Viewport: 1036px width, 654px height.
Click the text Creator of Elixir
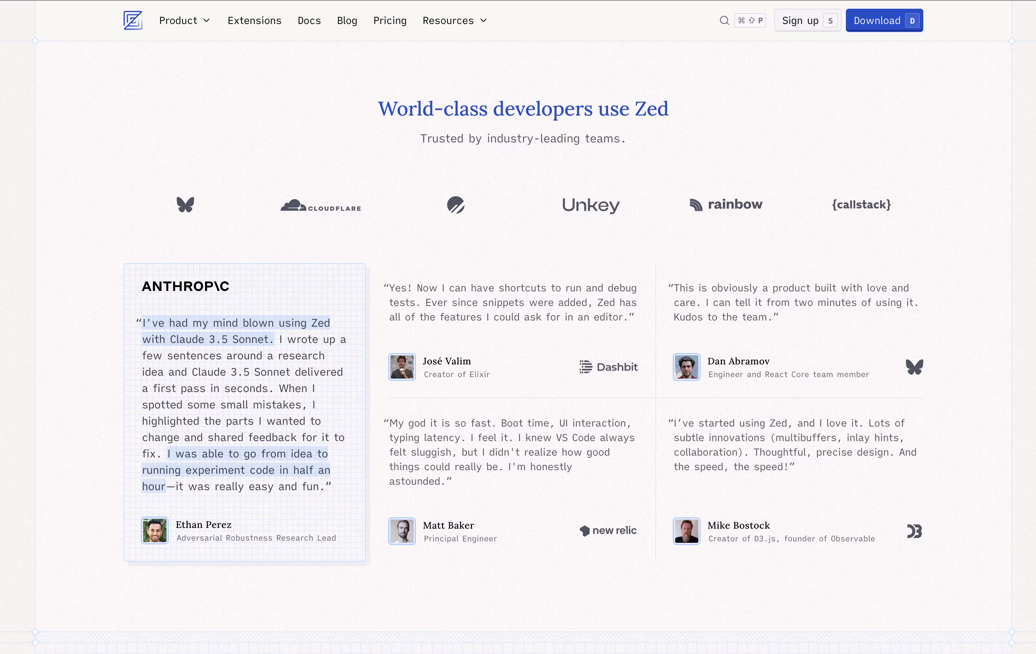[x=457, y=375]
